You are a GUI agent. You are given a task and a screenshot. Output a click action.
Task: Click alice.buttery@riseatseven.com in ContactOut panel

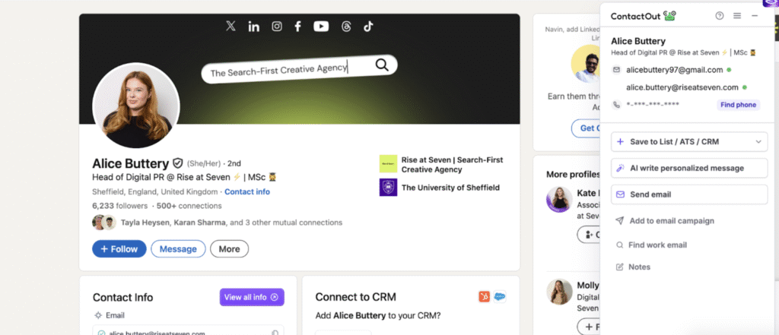click(x=682, y=87)
